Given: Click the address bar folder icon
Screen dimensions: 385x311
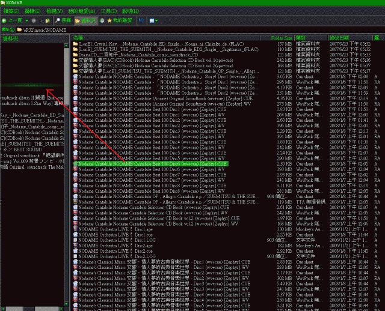Looking at the screenshot, I should tap(19, 30).
